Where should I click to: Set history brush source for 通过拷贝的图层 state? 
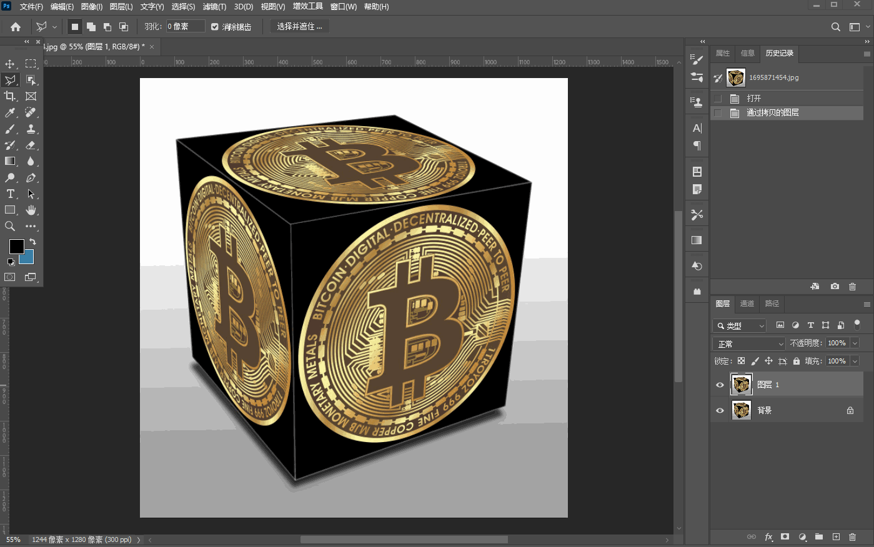pos(718,113)
